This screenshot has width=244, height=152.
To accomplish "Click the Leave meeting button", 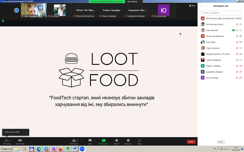I will click(x=191, y=142).
